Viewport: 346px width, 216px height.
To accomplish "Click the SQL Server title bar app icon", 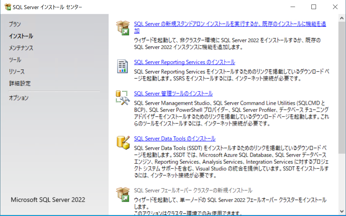I will 8,7.
